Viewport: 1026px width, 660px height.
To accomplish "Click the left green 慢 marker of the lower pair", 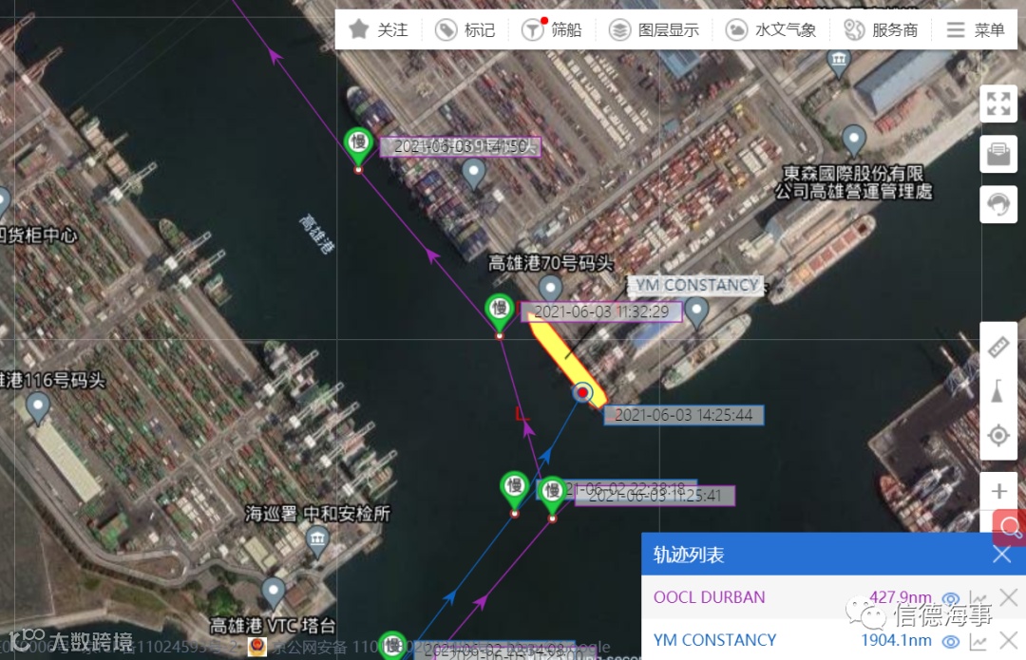I will pyautogui.click(x=514, y=488).
